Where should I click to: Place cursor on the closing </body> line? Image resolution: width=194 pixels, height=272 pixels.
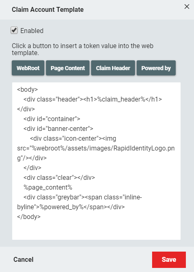point(29,217)
